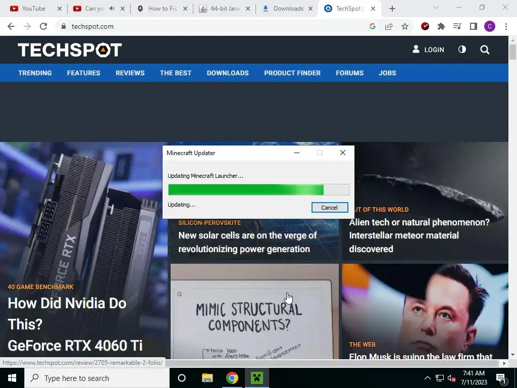This screenshot has width=517, height=388.
Task: Open File Explorer from taskbar
Action: click(x=208, y=378)
